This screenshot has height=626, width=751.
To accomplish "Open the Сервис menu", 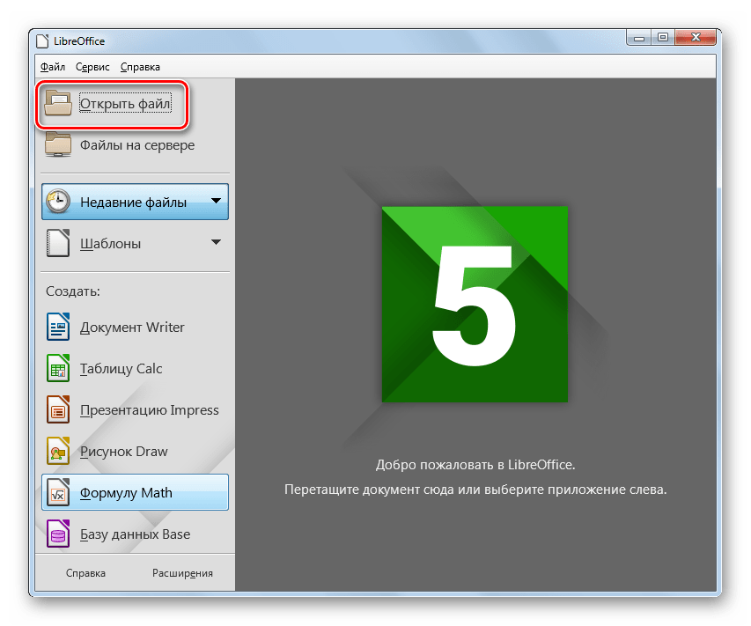I will pos(92,66).
